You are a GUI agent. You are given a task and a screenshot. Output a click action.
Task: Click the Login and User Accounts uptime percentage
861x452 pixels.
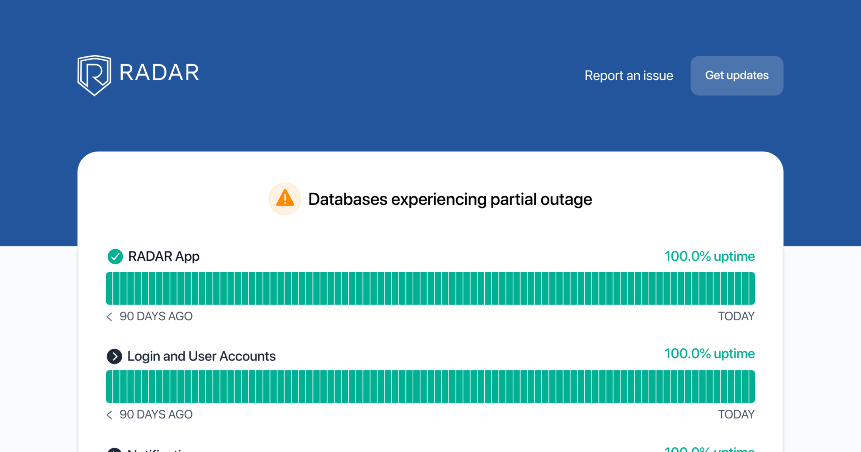coord(709,354)
